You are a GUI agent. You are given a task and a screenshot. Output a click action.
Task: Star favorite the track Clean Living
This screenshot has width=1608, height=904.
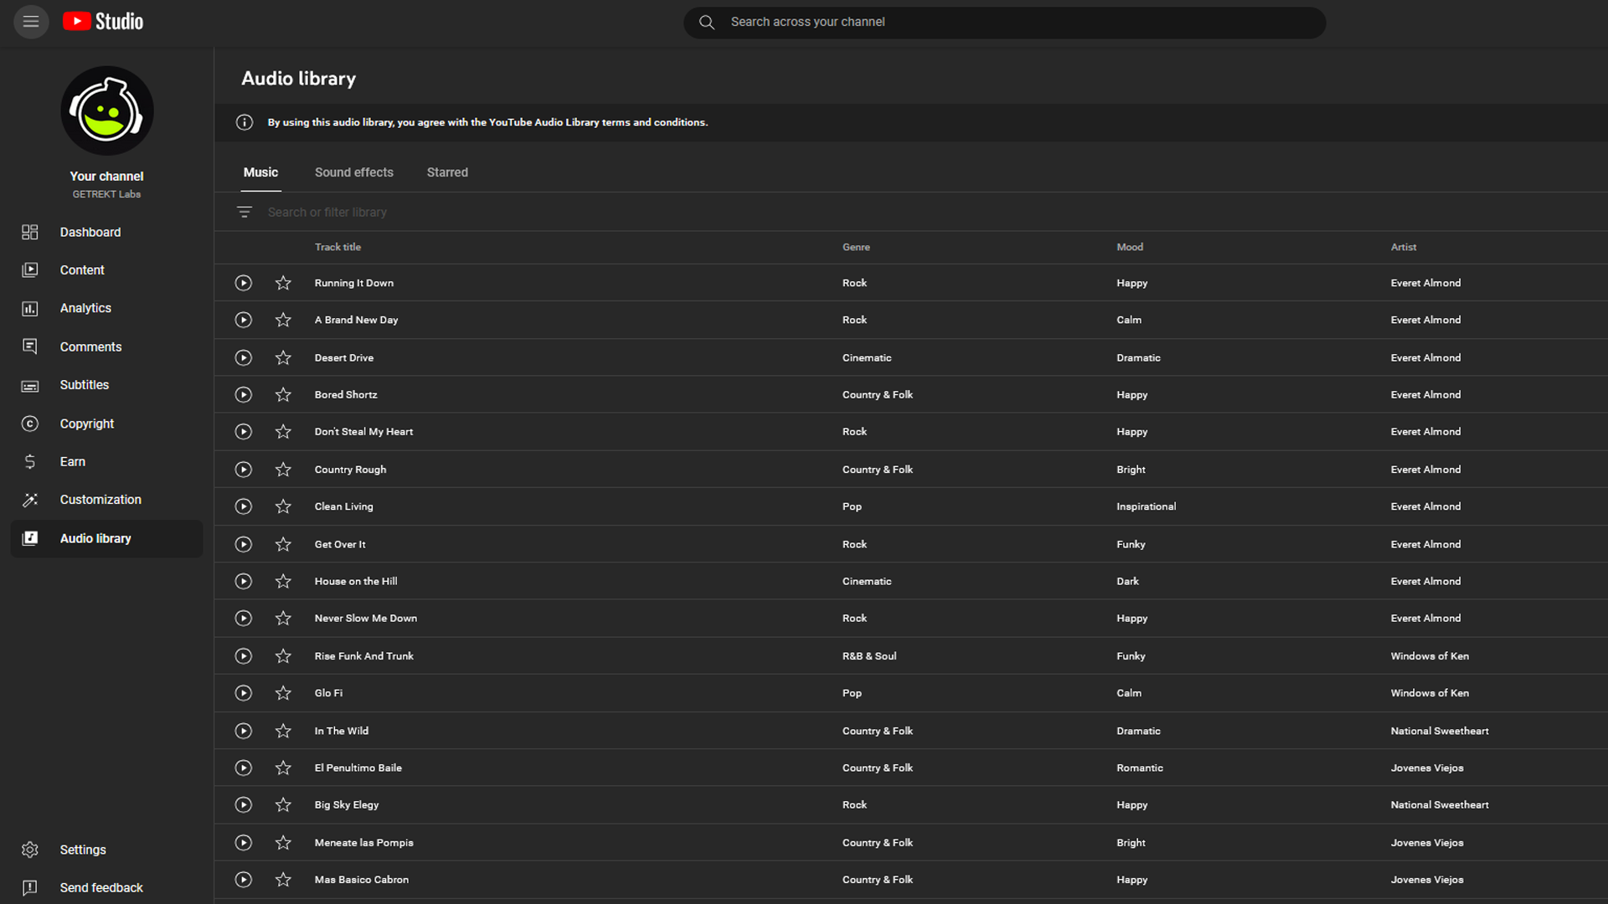click(x=281, y=506)
